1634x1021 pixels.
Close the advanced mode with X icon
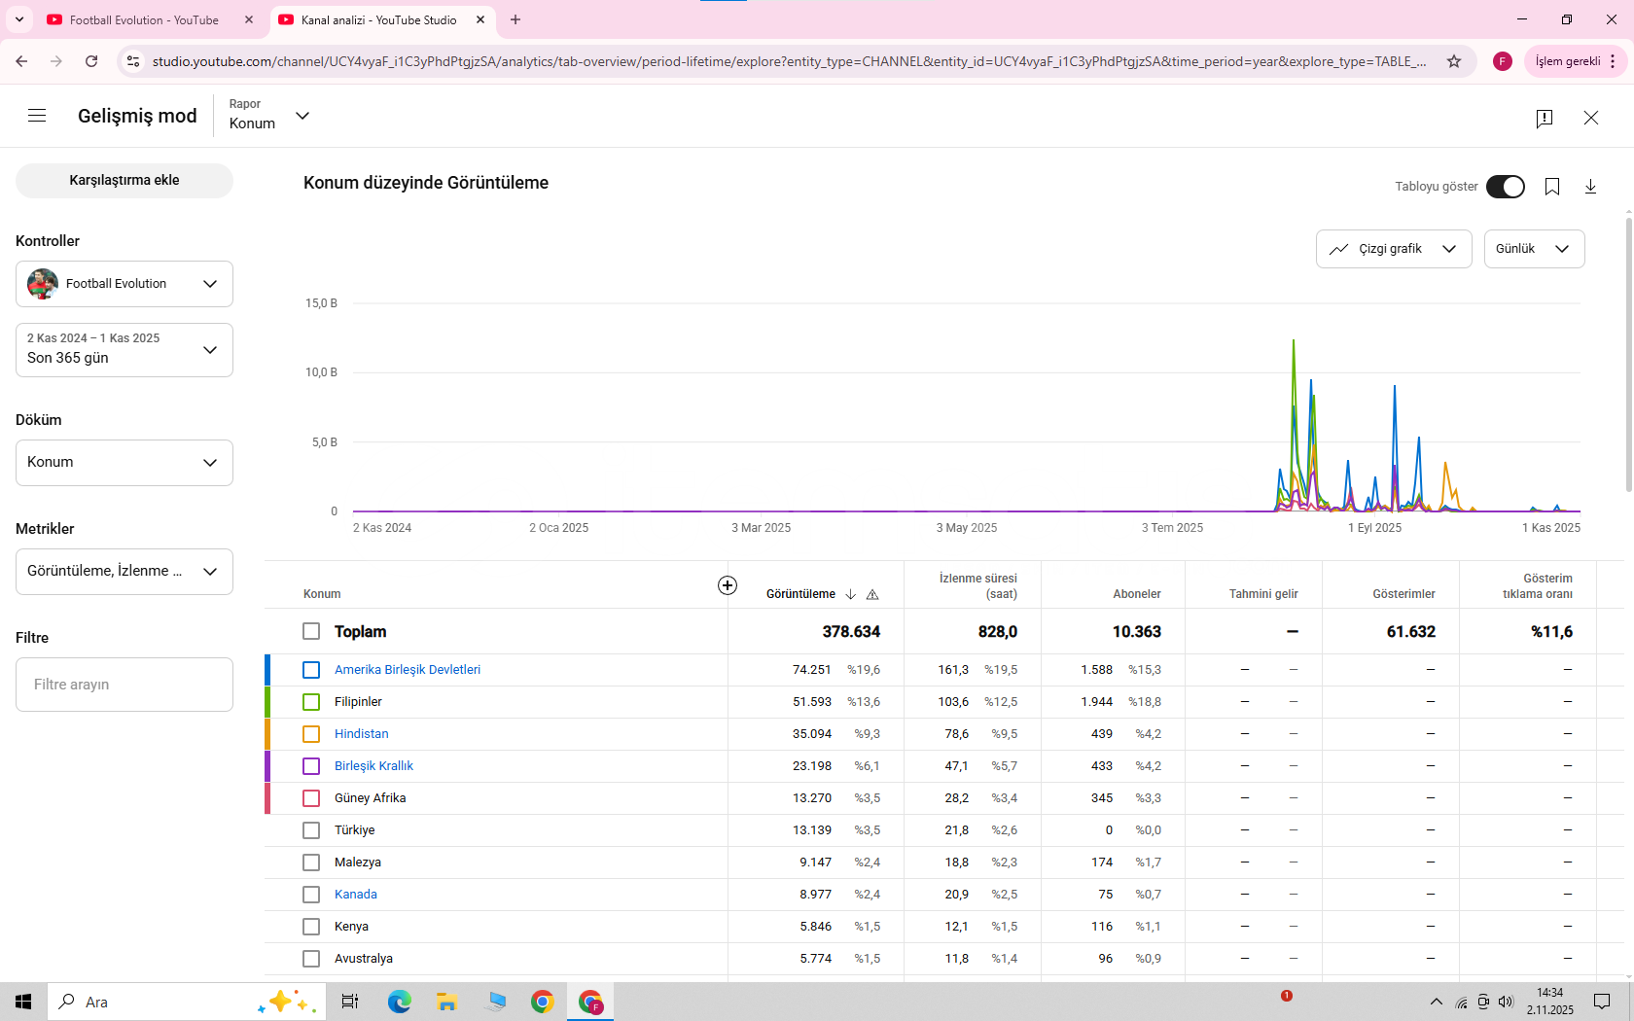[x=1591, y=118]
